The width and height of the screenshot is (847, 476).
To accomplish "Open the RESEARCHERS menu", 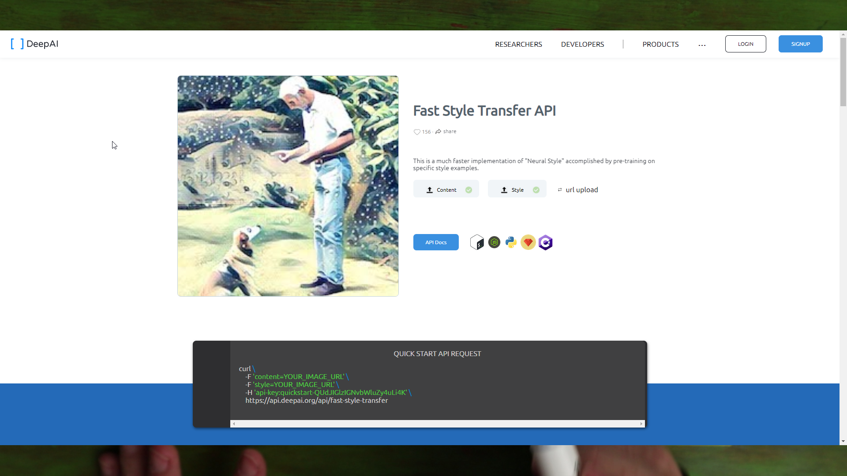I will click(518, 44).
